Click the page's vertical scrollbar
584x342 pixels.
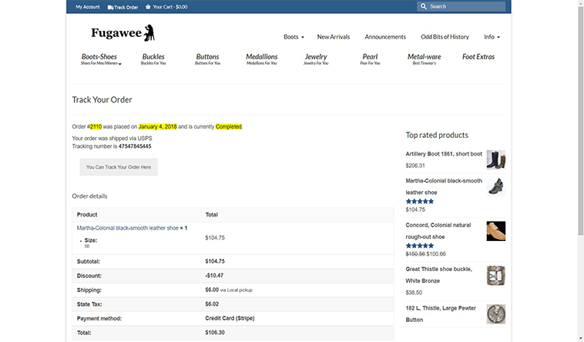579,116
